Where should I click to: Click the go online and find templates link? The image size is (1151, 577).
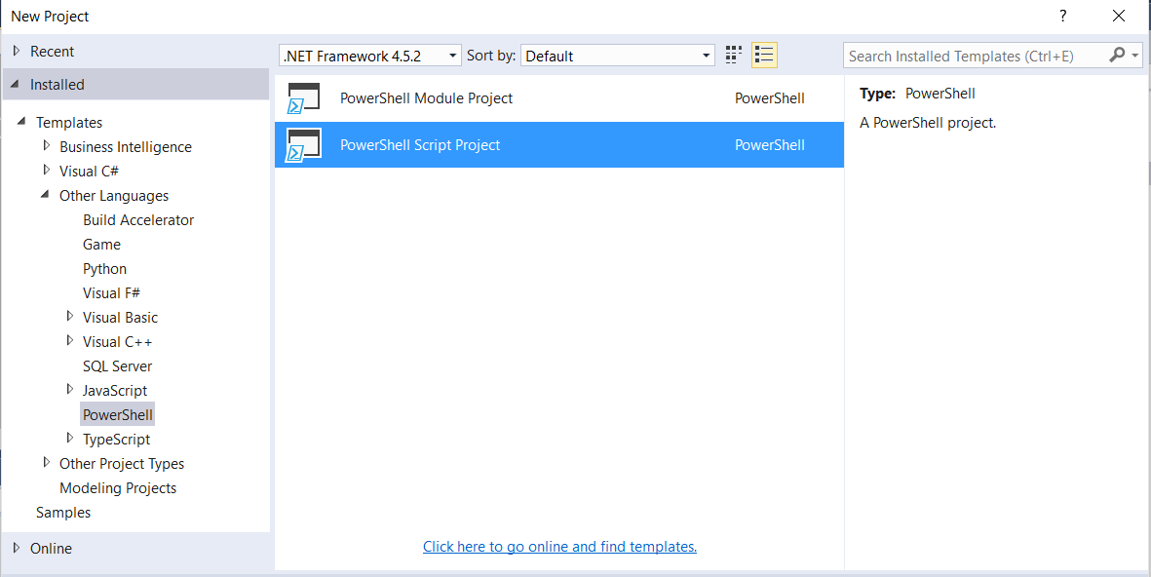[x=559, y=546]
